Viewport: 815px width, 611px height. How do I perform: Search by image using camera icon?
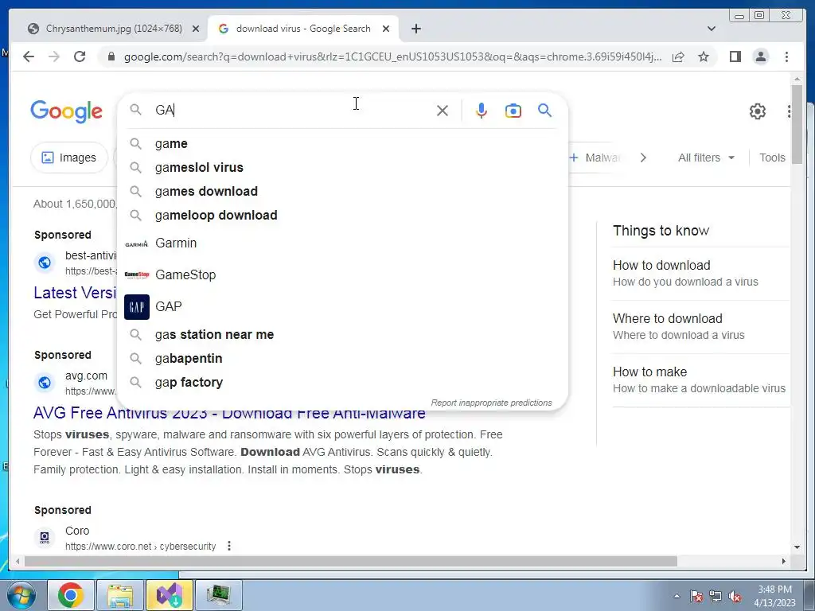pos(513,111)
